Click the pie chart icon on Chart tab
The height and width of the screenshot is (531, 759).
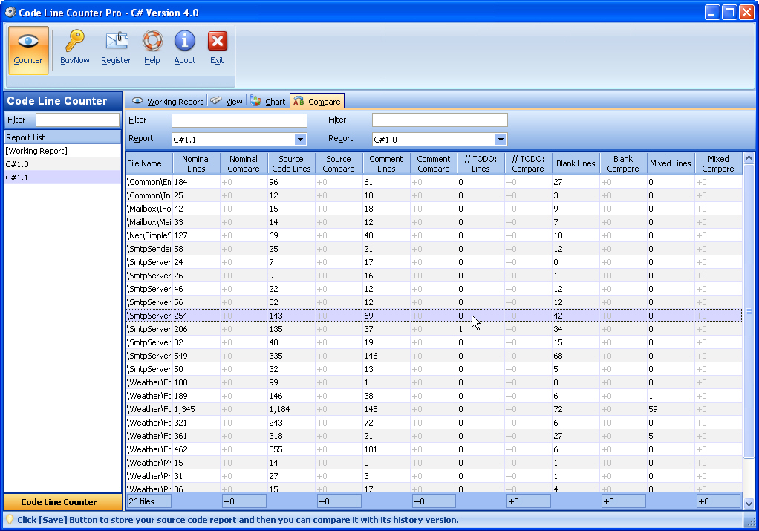(255, 101)
